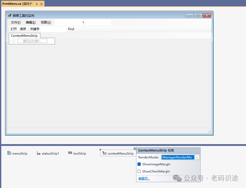
Task: Select the ContextMenuStrip header in designer
Action: [24, 35]
